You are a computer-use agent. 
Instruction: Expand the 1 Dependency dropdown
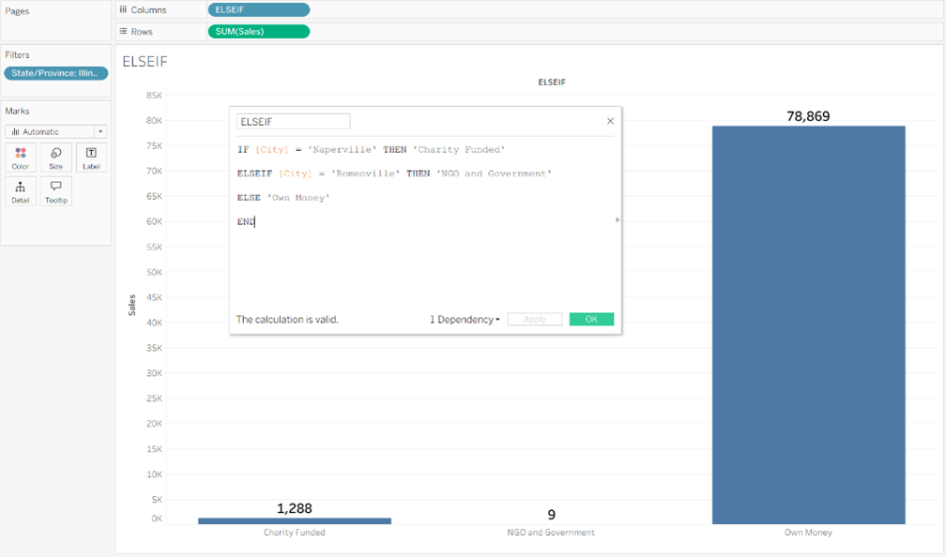point(465,320)
